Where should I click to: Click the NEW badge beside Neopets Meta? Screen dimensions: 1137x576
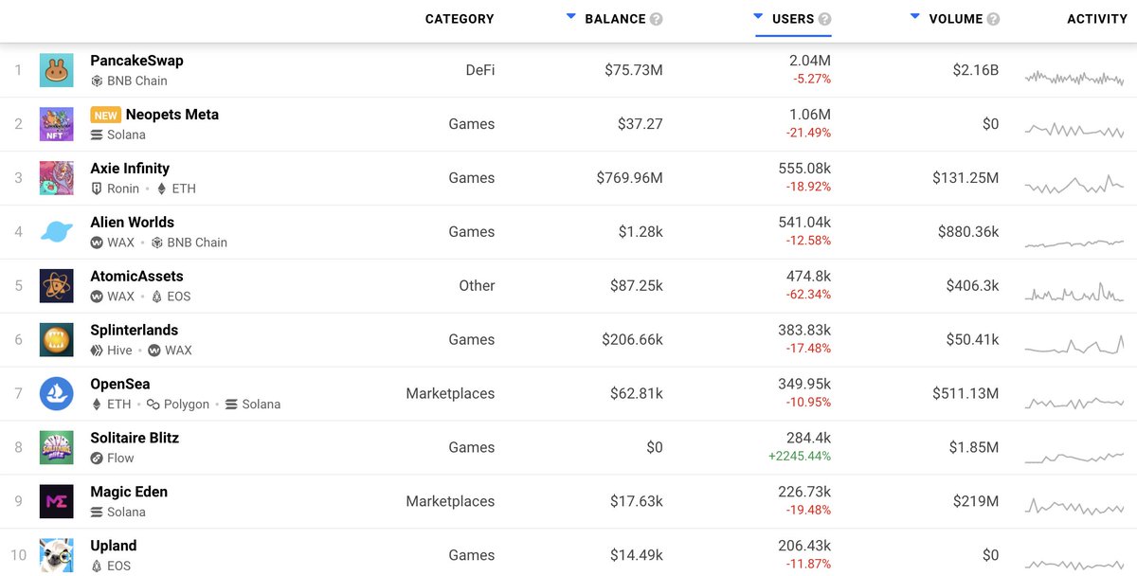(105, 116)
